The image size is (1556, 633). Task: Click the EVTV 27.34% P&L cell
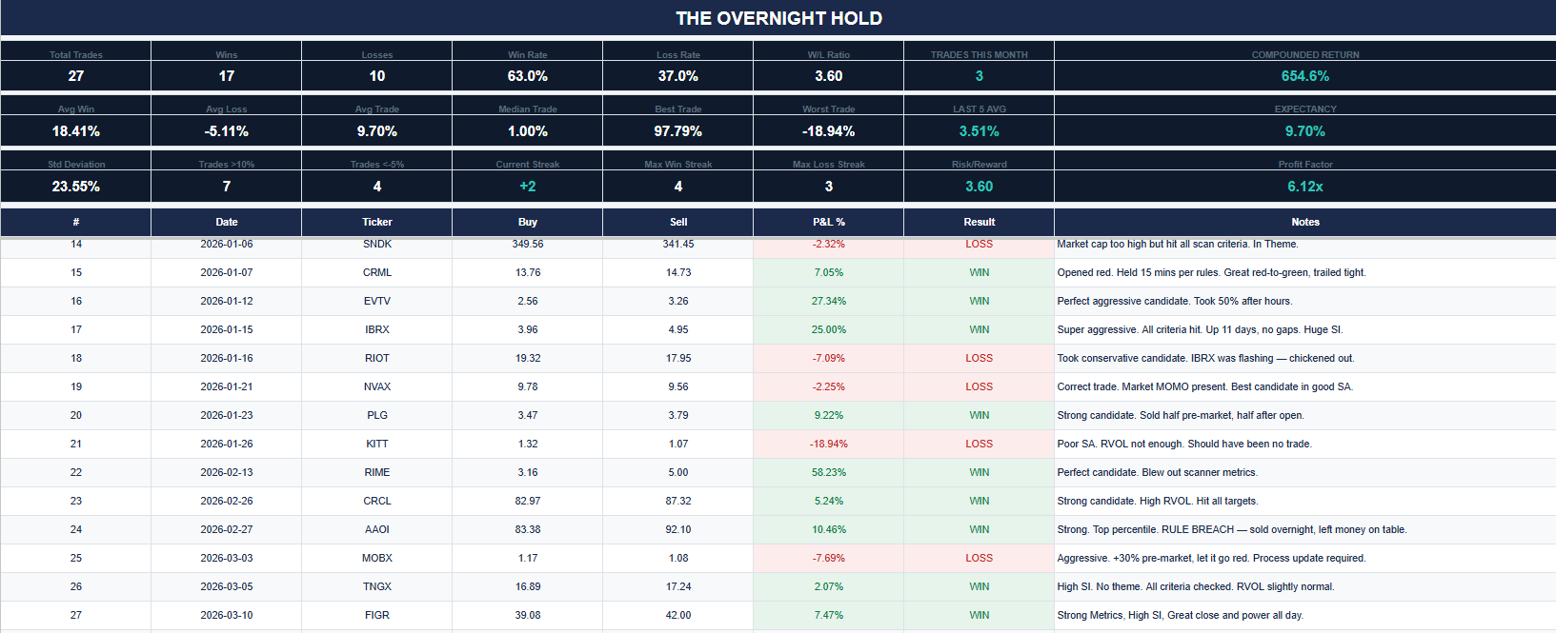[x=828, y=301]
